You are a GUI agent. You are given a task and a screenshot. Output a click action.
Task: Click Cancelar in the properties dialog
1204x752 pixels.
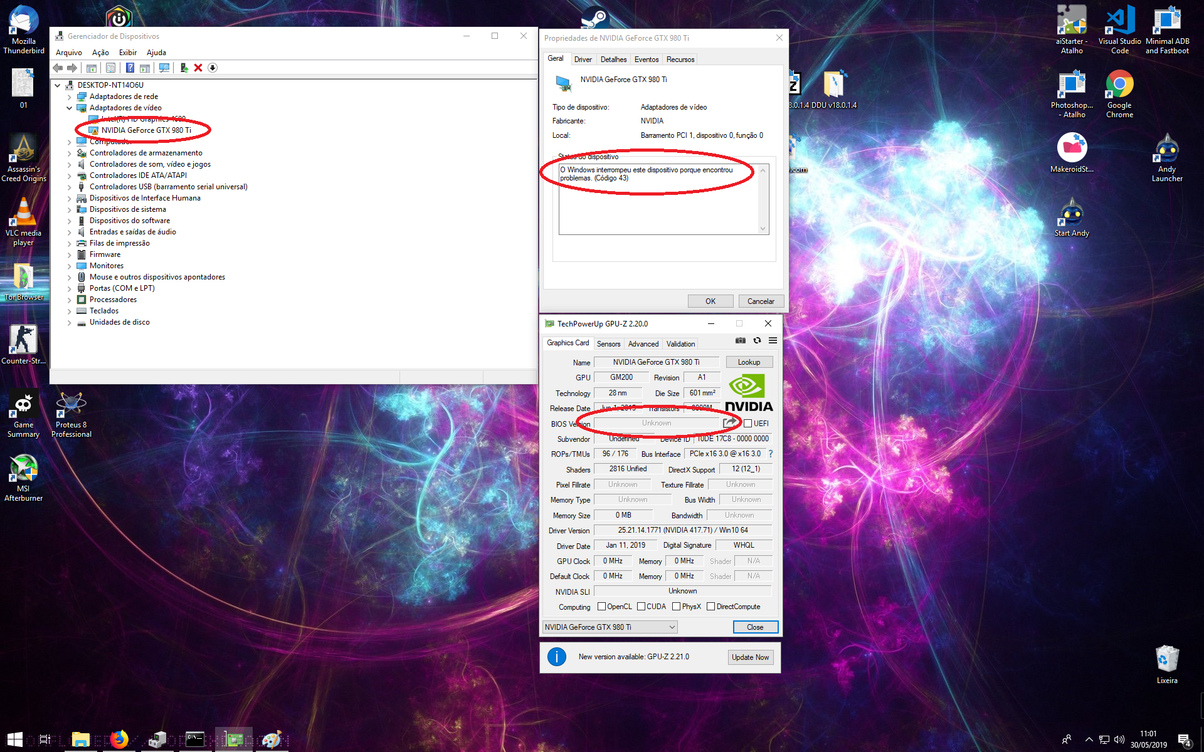click(761, 301)
